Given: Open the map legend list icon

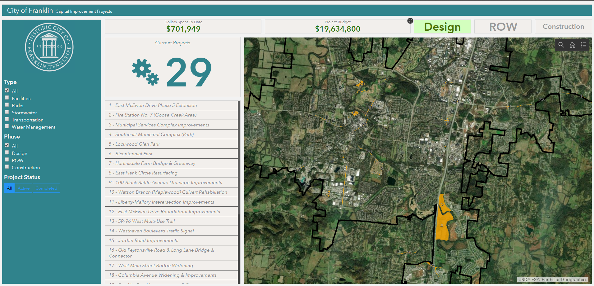Looking at the screenshot, I should pos(583,45).
